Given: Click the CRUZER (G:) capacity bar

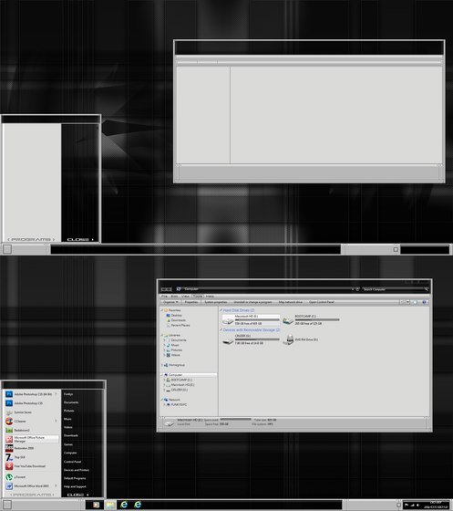Looking at the screenshot, I should pos(257,339).
